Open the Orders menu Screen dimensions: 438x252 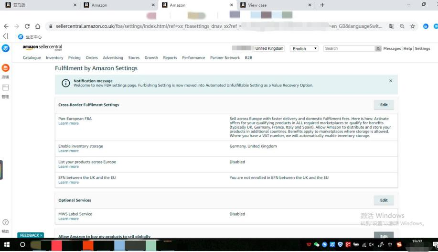(92, 57)
